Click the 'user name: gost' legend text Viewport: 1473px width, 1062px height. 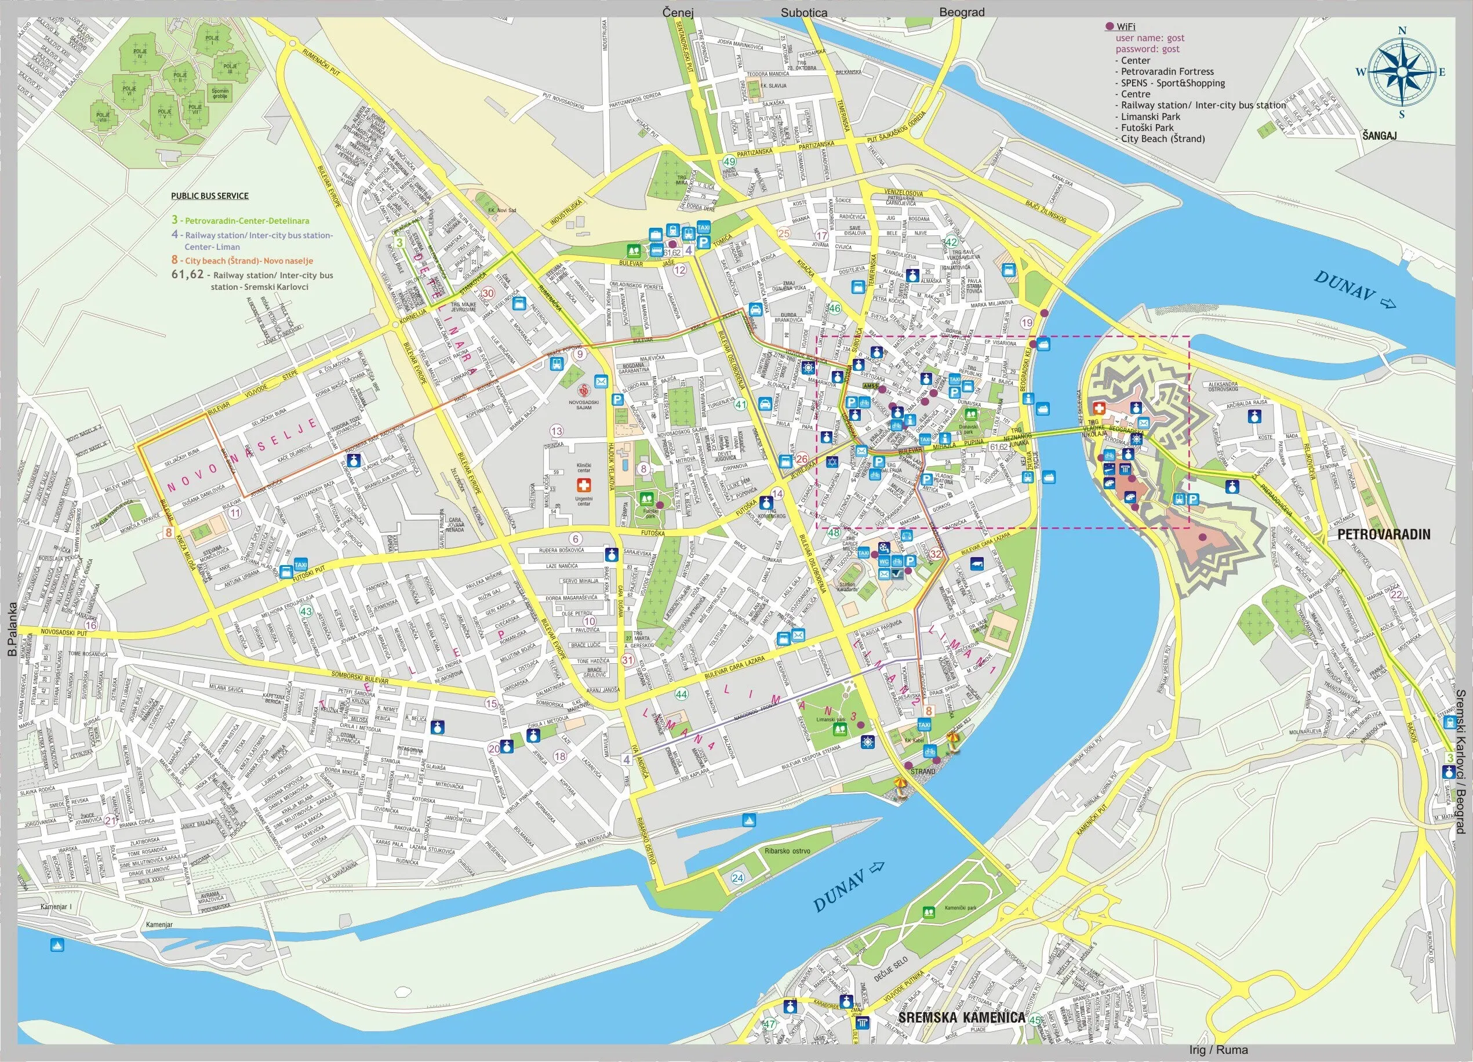[1150, 38]
